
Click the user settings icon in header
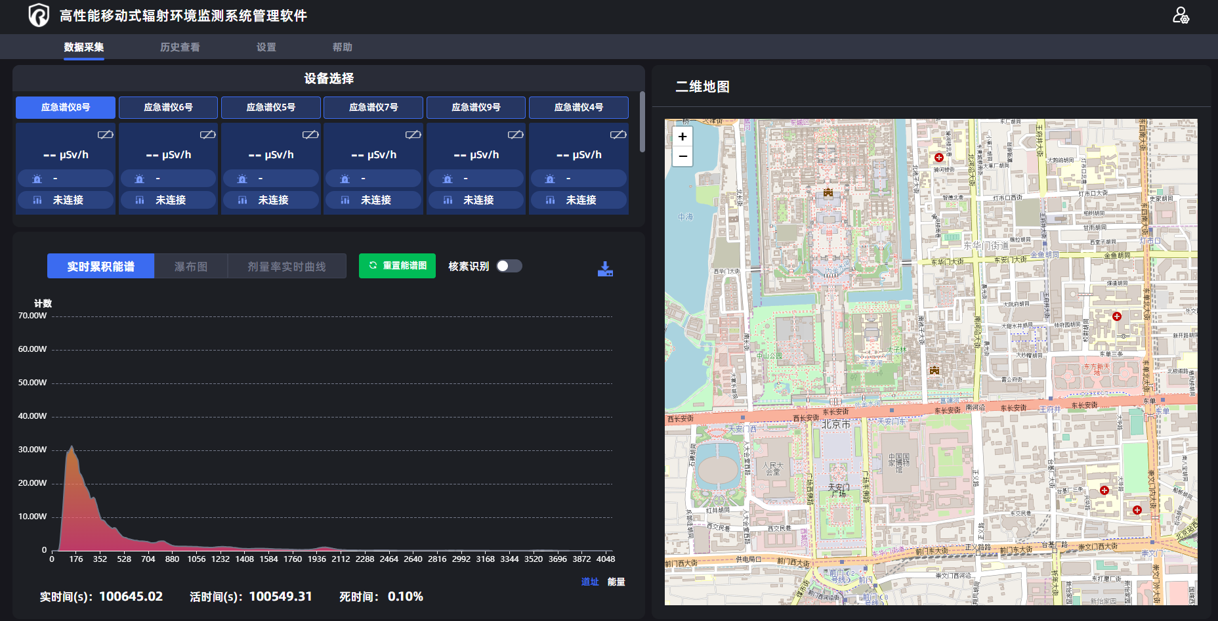pyautogui.click(x=1181, y=16)
